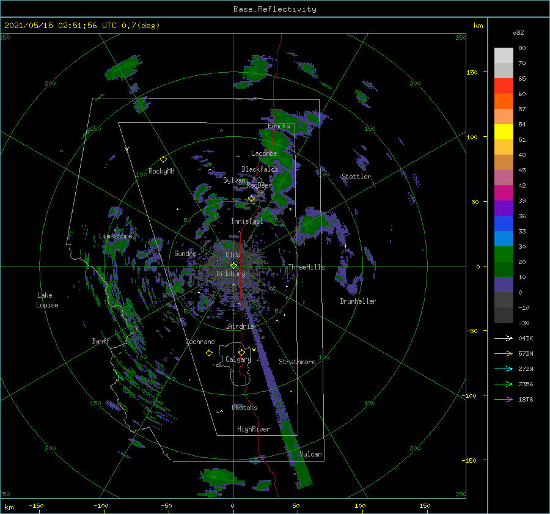Click the Banff label

click(101, 340)
